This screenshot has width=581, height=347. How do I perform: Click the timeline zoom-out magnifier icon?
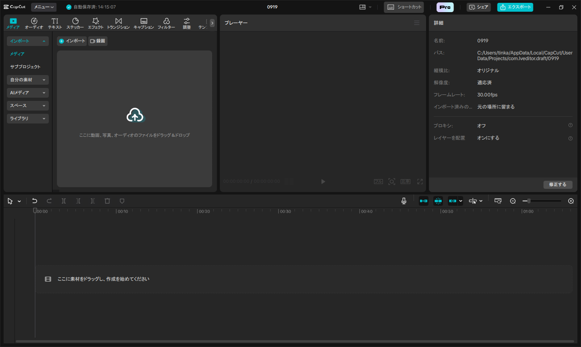click(x=513, y=201)
